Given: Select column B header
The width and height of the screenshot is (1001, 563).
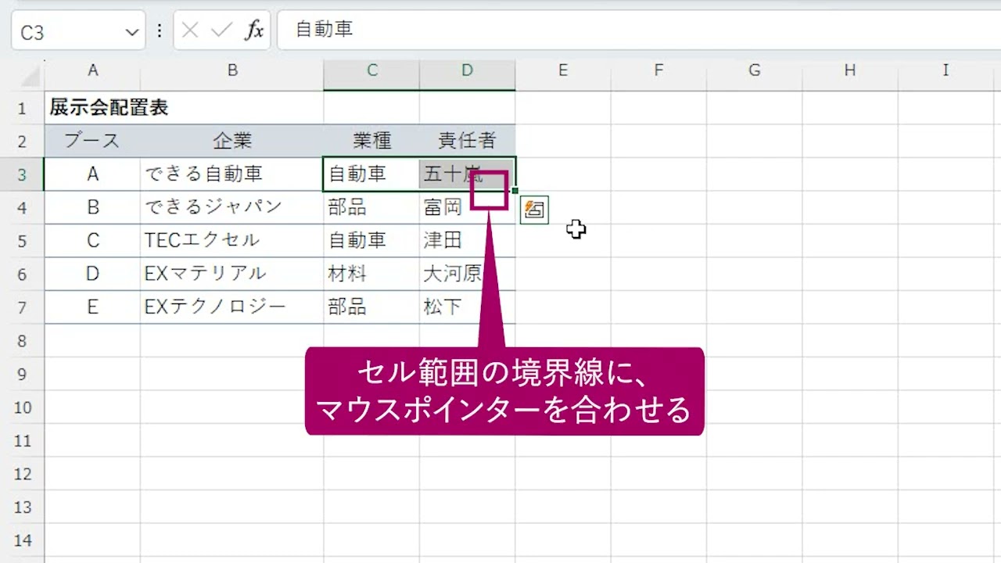Looking at the screenshot, I should 232,70.
